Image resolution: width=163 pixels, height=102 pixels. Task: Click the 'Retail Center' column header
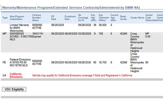124,18
